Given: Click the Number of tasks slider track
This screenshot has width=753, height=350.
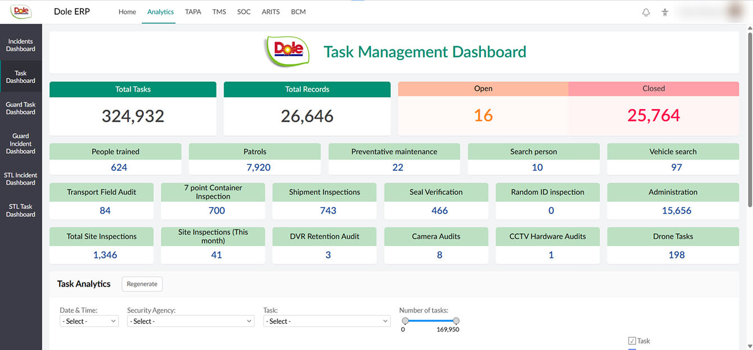Looking at the screenshot, I should coord(430,321).
